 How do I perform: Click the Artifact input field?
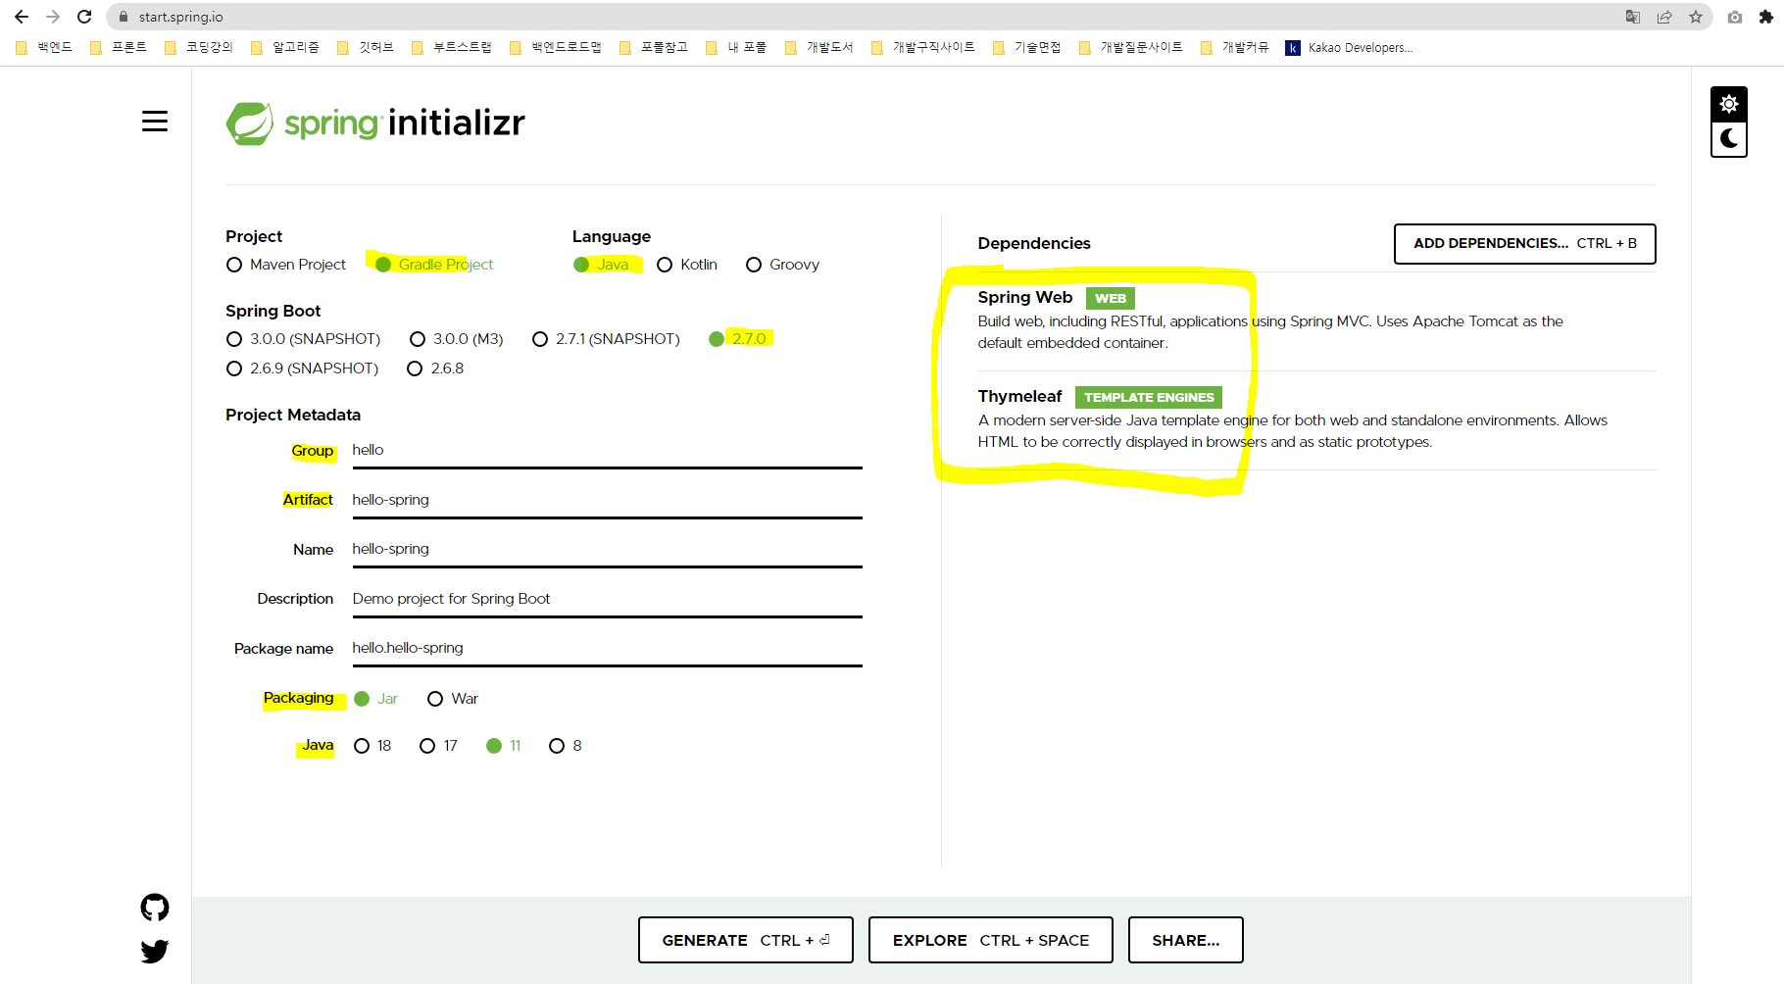(607, 500)
